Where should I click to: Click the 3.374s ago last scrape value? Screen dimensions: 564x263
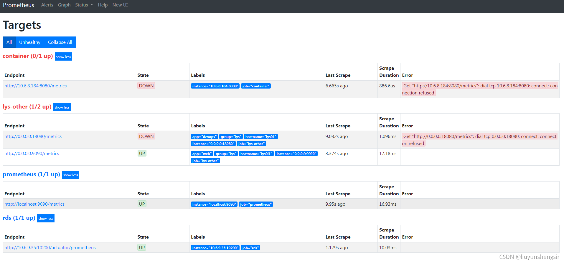337,154
